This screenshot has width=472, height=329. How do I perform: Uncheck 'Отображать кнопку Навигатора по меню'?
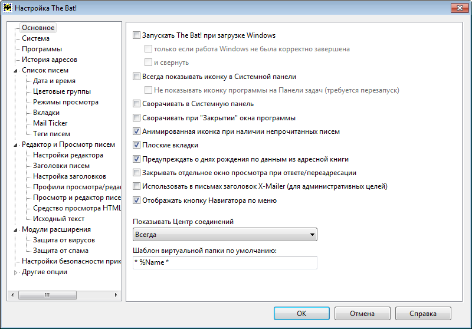(137, 200)
